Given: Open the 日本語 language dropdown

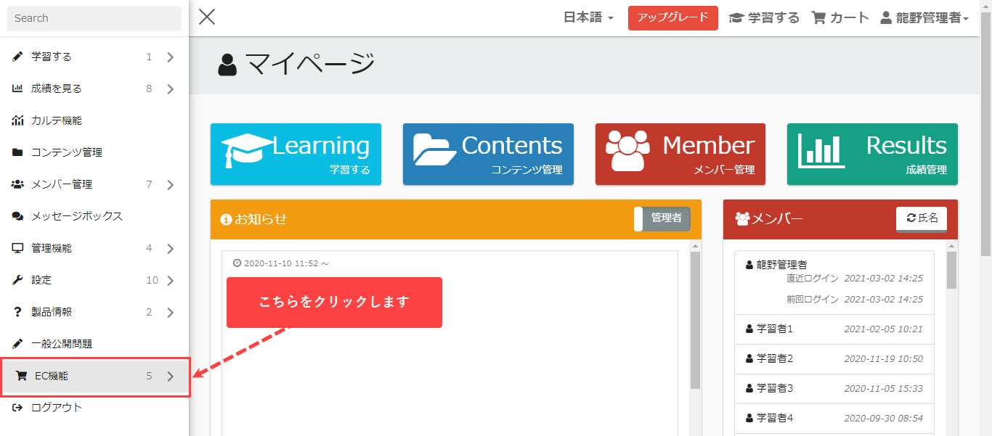Looking at the screenshot, I should (588, 18).
